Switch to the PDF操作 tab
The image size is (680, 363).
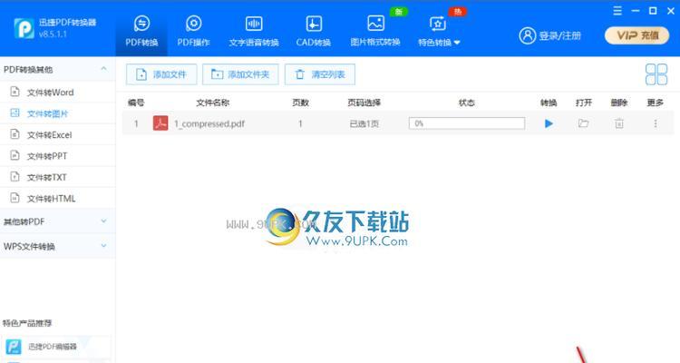[193, 30]
